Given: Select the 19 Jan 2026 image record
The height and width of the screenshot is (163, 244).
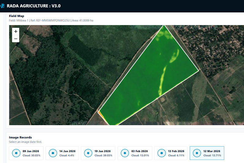Looking at the screenshot, I should pyautogui.click(x=98, y=153).
